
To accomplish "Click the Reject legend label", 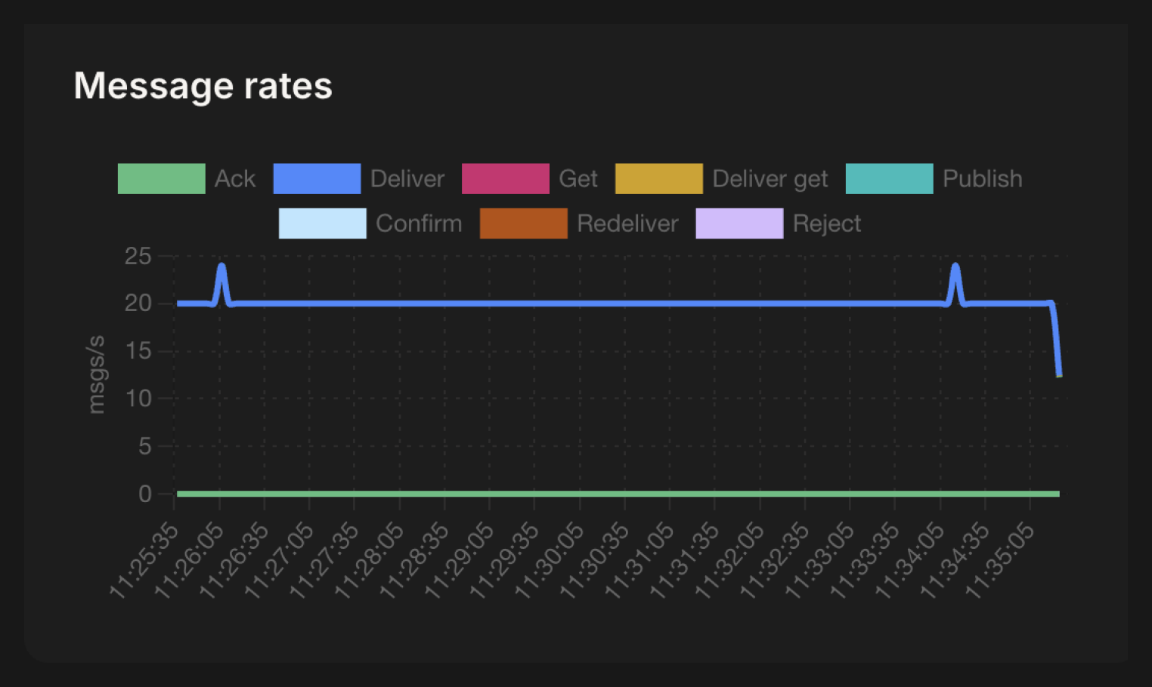I will tap(827, 224).
